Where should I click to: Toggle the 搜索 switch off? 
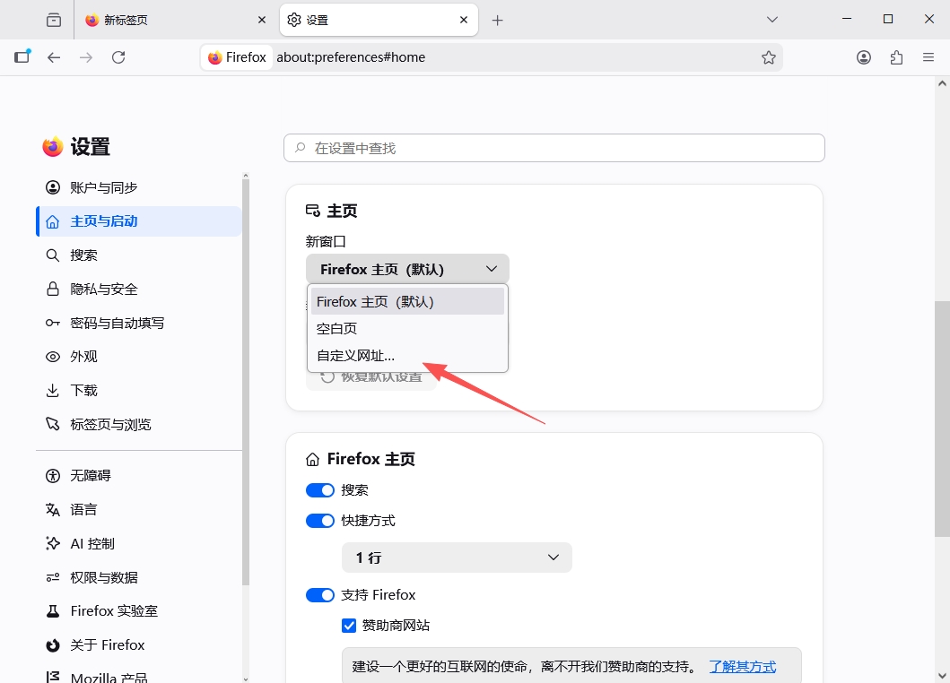pos(320,490)
